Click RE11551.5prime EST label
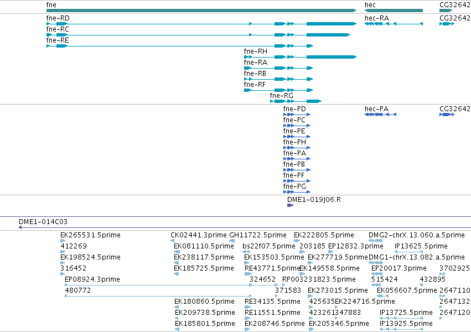This screenshot has width=471, height=332. pos(273,313)
